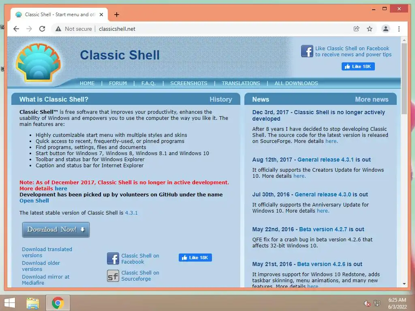
Task: Click the browser forward arrow
Action: pos(29,29)
